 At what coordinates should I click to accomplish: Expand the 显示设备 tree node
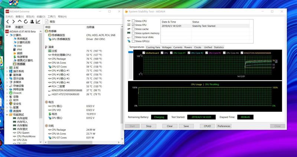pyautogui.click(x=7, y=78)
